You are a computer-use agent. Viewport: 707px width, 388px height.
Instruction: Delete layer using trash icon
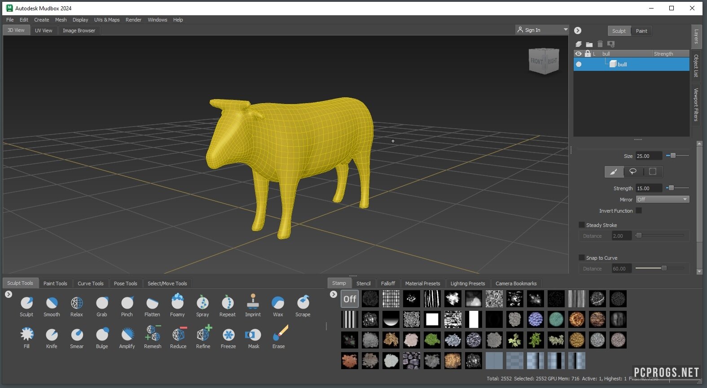click(x=600, y=44)
